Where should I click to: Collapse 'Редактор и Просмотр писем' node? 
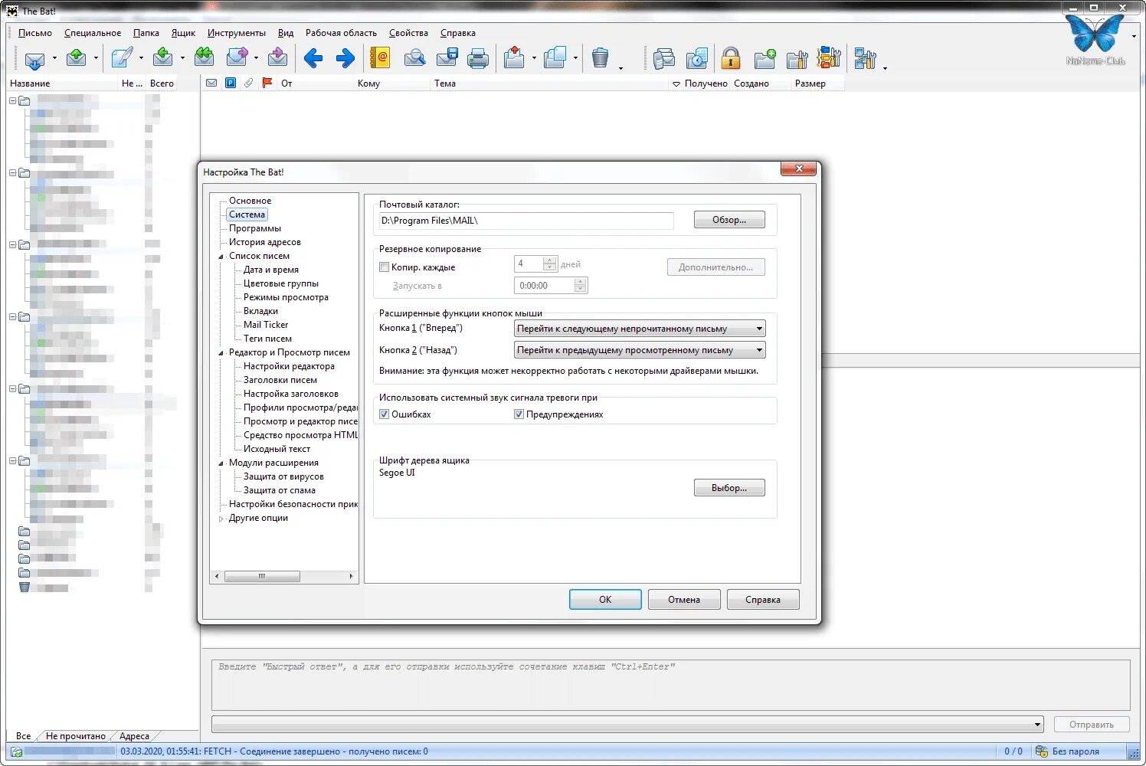point(221,353)
